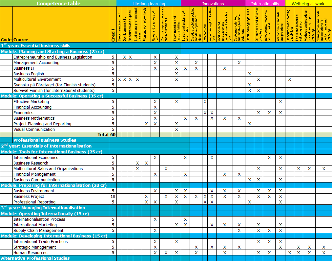Select the Competence table title cell
This screenshot has height=261, width=332.
click(x=58, y=4)
